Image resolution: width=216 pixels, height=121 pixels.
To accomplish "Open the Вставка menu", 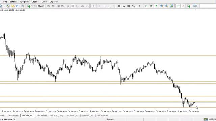I will 13,2.
